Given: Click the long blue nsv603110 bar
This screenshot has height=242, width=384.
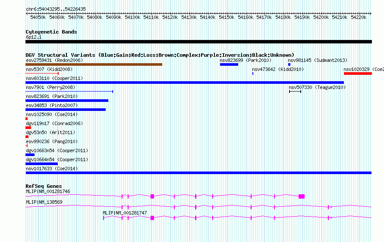Looking at the screenshot, I should click(185, 83).
